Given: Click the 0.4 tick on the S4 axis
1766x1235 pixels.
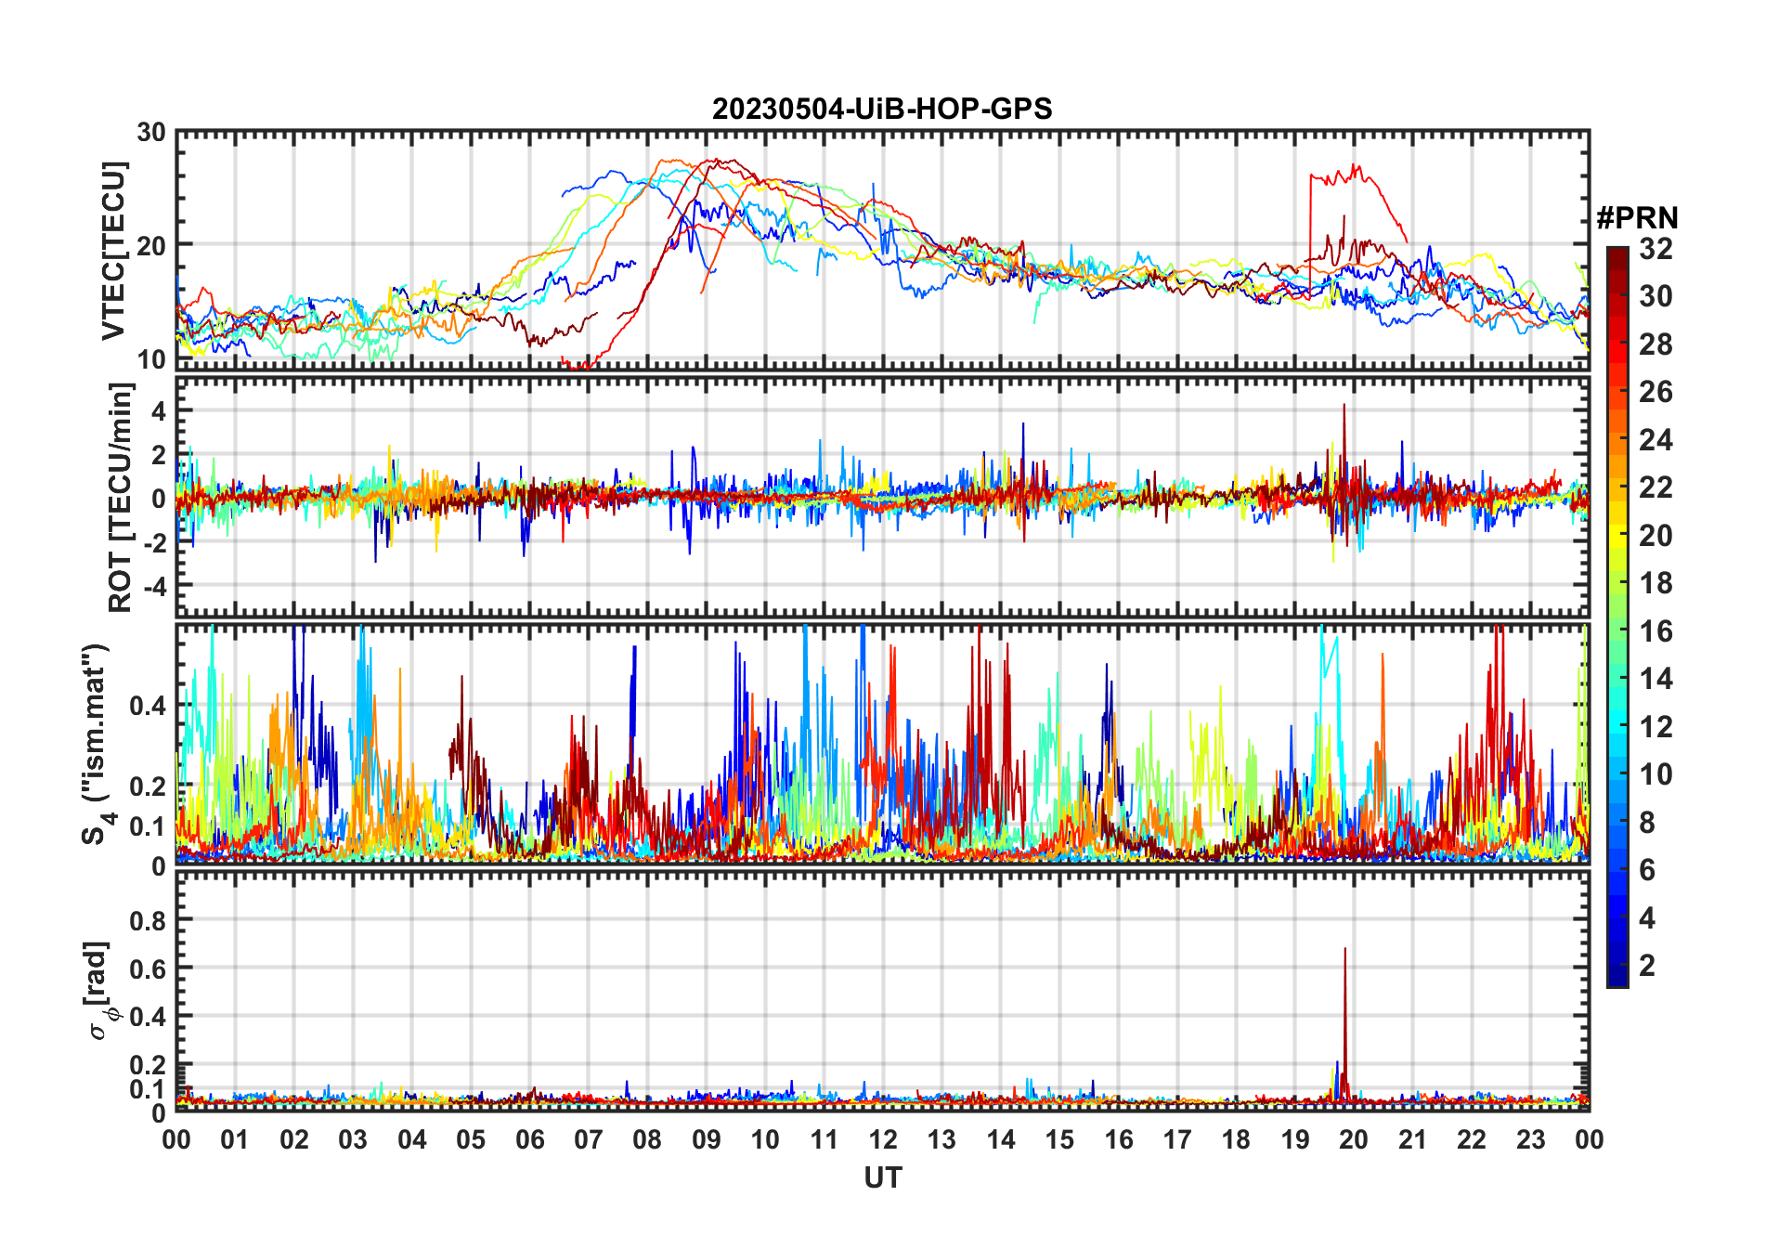Looking at the screenshot, I should coord(147,706).
